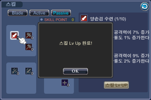Click the blue refresh arrow icon
Viewport: 151px width, 100px height.
(x=145, y=6)
